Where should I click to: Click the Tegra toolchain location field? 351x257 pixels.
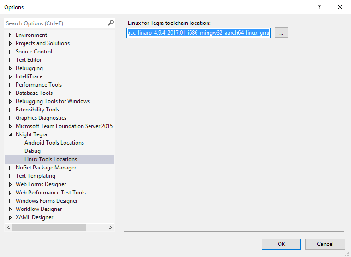[x=198, y=33]
